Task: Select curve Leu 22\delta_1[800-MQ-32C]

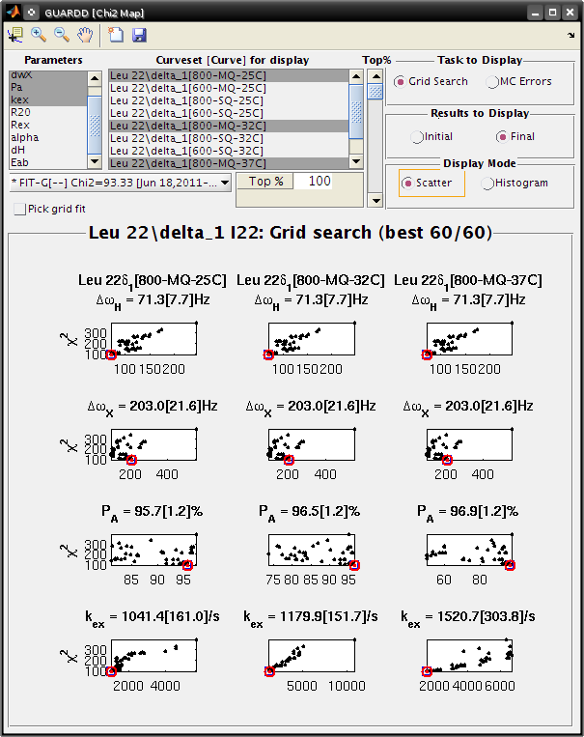Action: (x=229, y=126)
